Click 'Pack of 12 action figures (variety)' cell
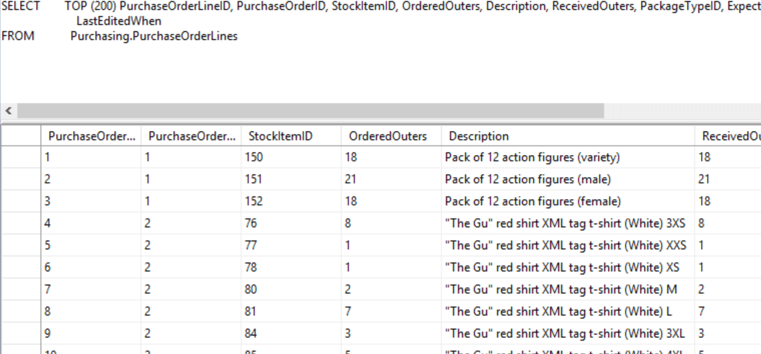 [568, 158]
